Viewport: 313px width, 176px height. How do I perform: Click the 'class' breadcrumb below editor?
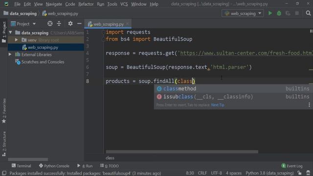pos(110,158)
